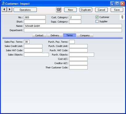Open the Company tab

click(85, 35)
